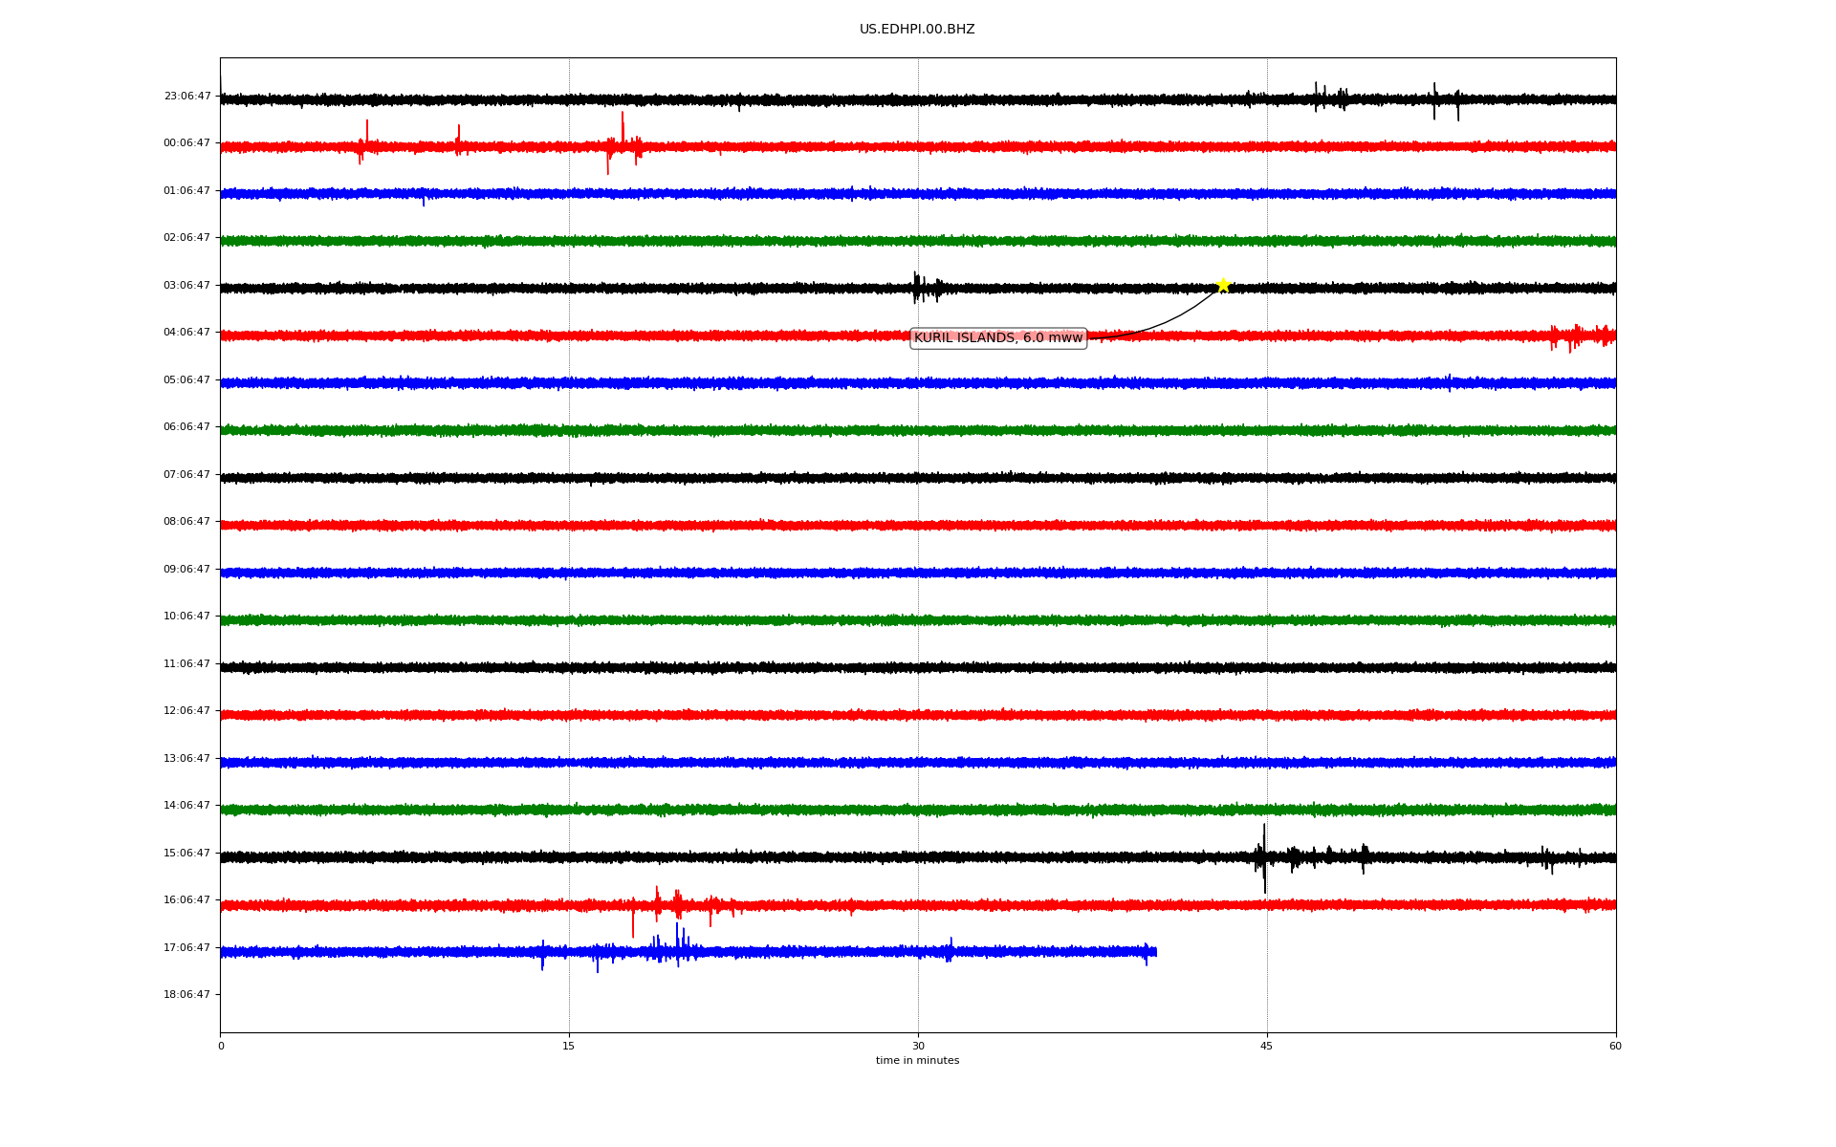Click the 18:06:47 time axis label

(x=187, y=994)
